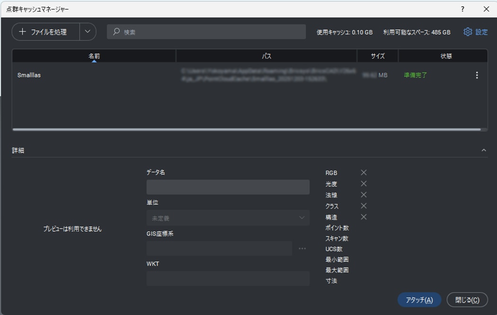Click the GIS座標系 browse ellipsis button
The height and width of the screenshot is (315, 497).
(x=302, y=248)
